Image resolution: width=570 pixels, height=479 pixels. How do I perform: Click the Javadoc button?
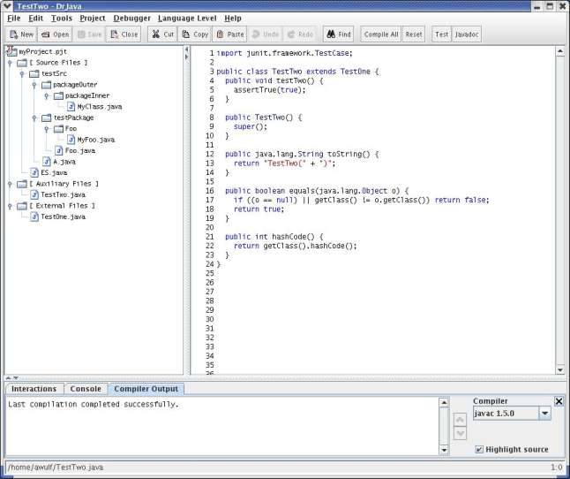click(467, 34)
